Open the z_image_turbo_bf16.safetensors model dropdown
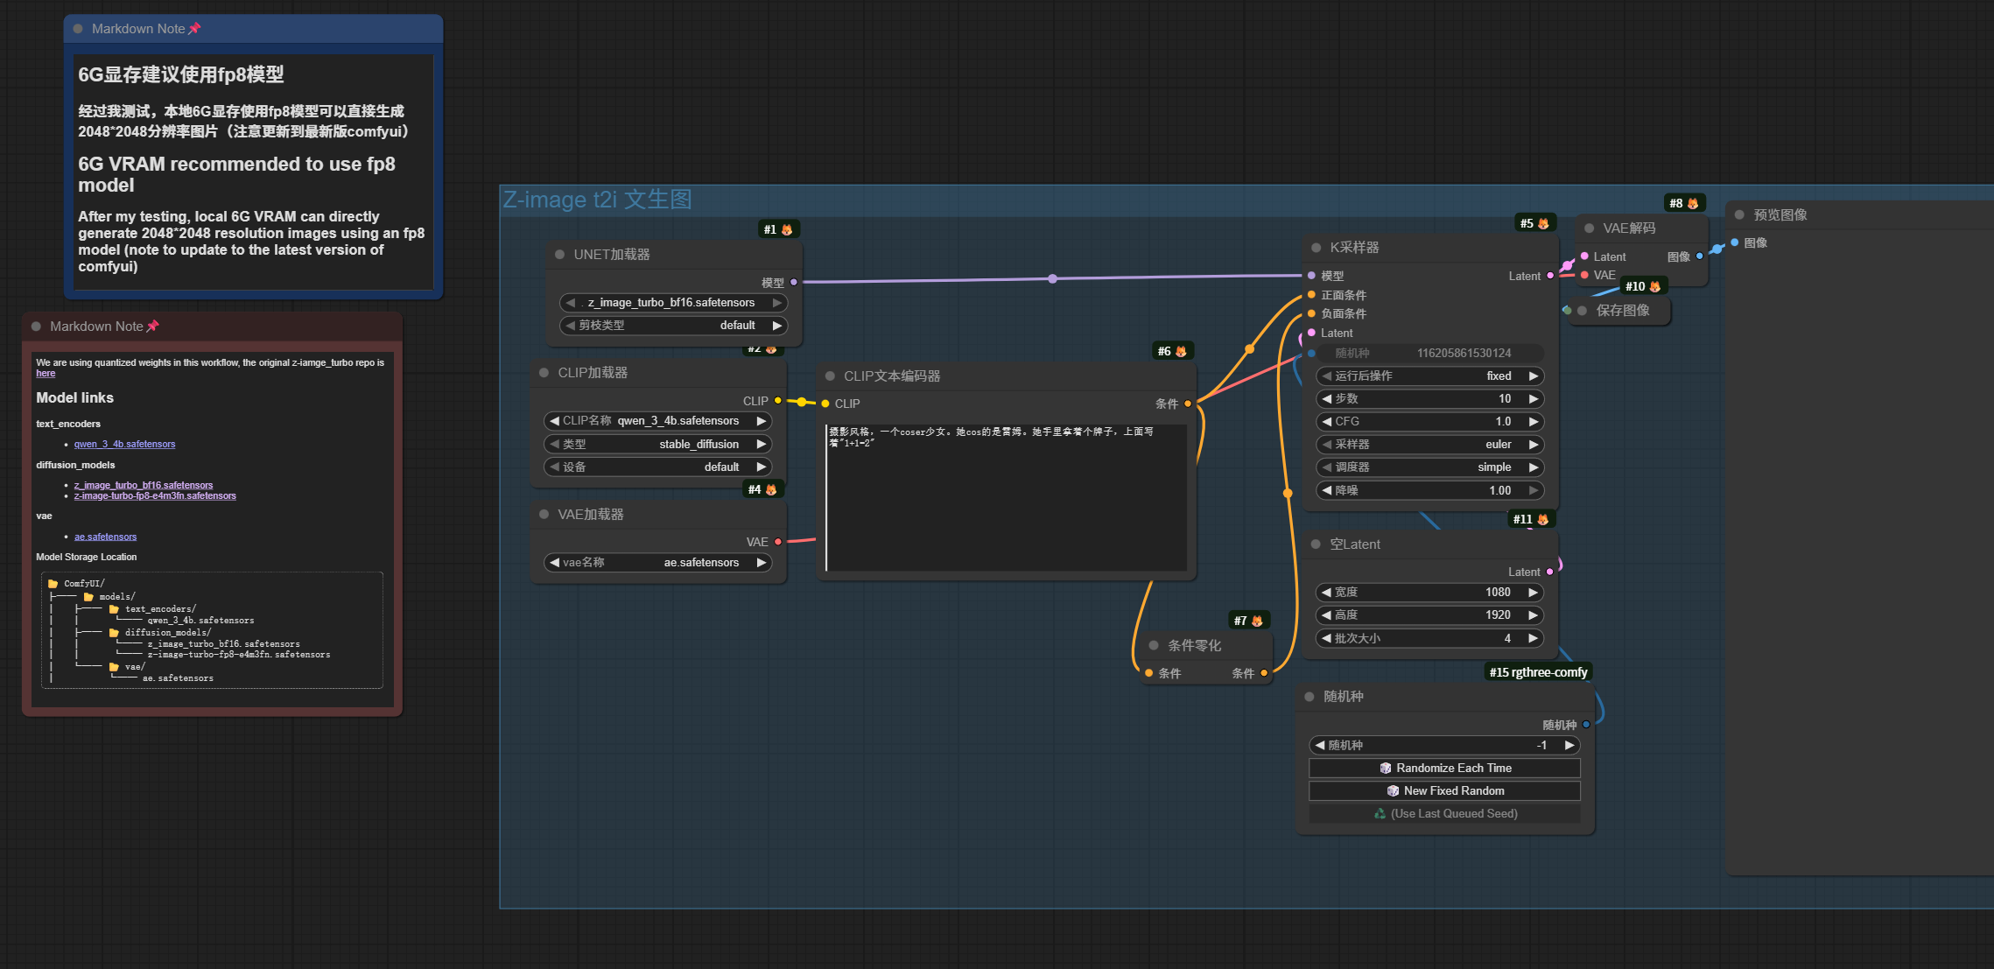Viewport: 1994px width, 969px height. [x=671, y=303]
